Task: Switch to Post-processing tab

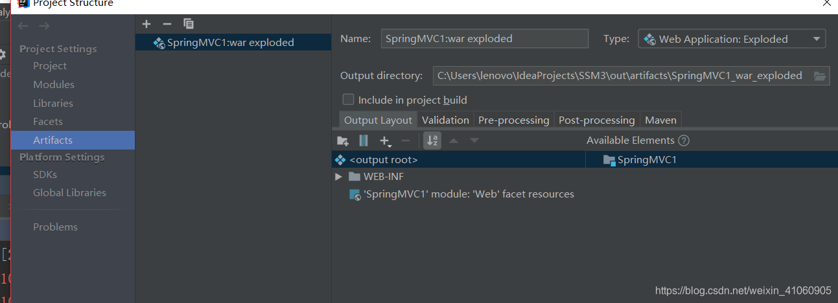Action: point(597,120)
